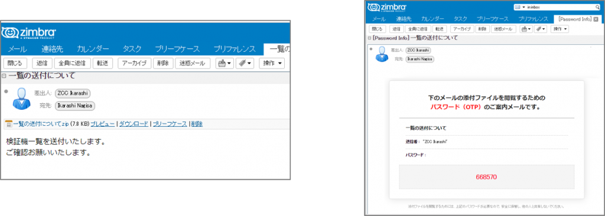Toggle the read status dot in the left message
605x216 pixels.
(x=5, y=92)
